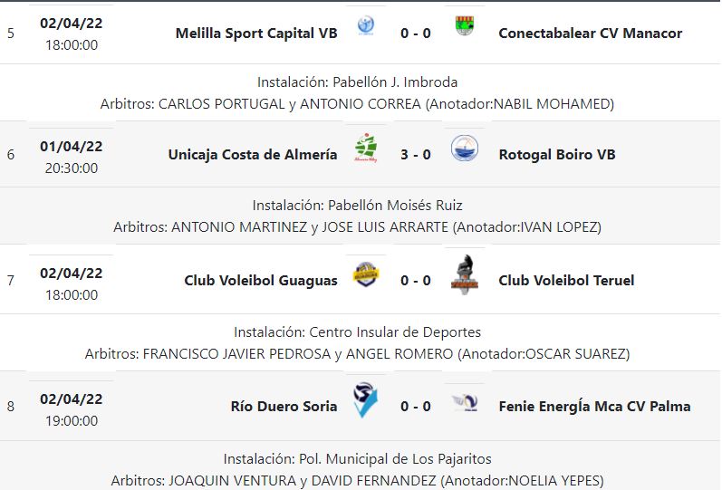Click the 01/04/22 match date
722x490 pixels.
[x=72, y=146]
